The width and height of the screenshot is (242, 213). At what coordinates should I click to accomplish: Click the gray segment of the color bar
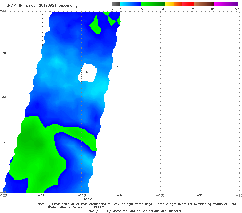[116, 4]
